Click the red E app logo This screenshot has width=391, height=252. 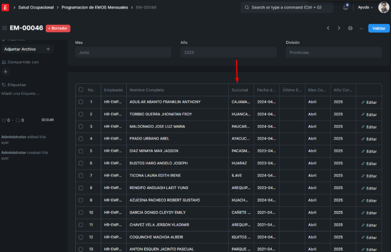pyautogui.click(x=5, y=8)
